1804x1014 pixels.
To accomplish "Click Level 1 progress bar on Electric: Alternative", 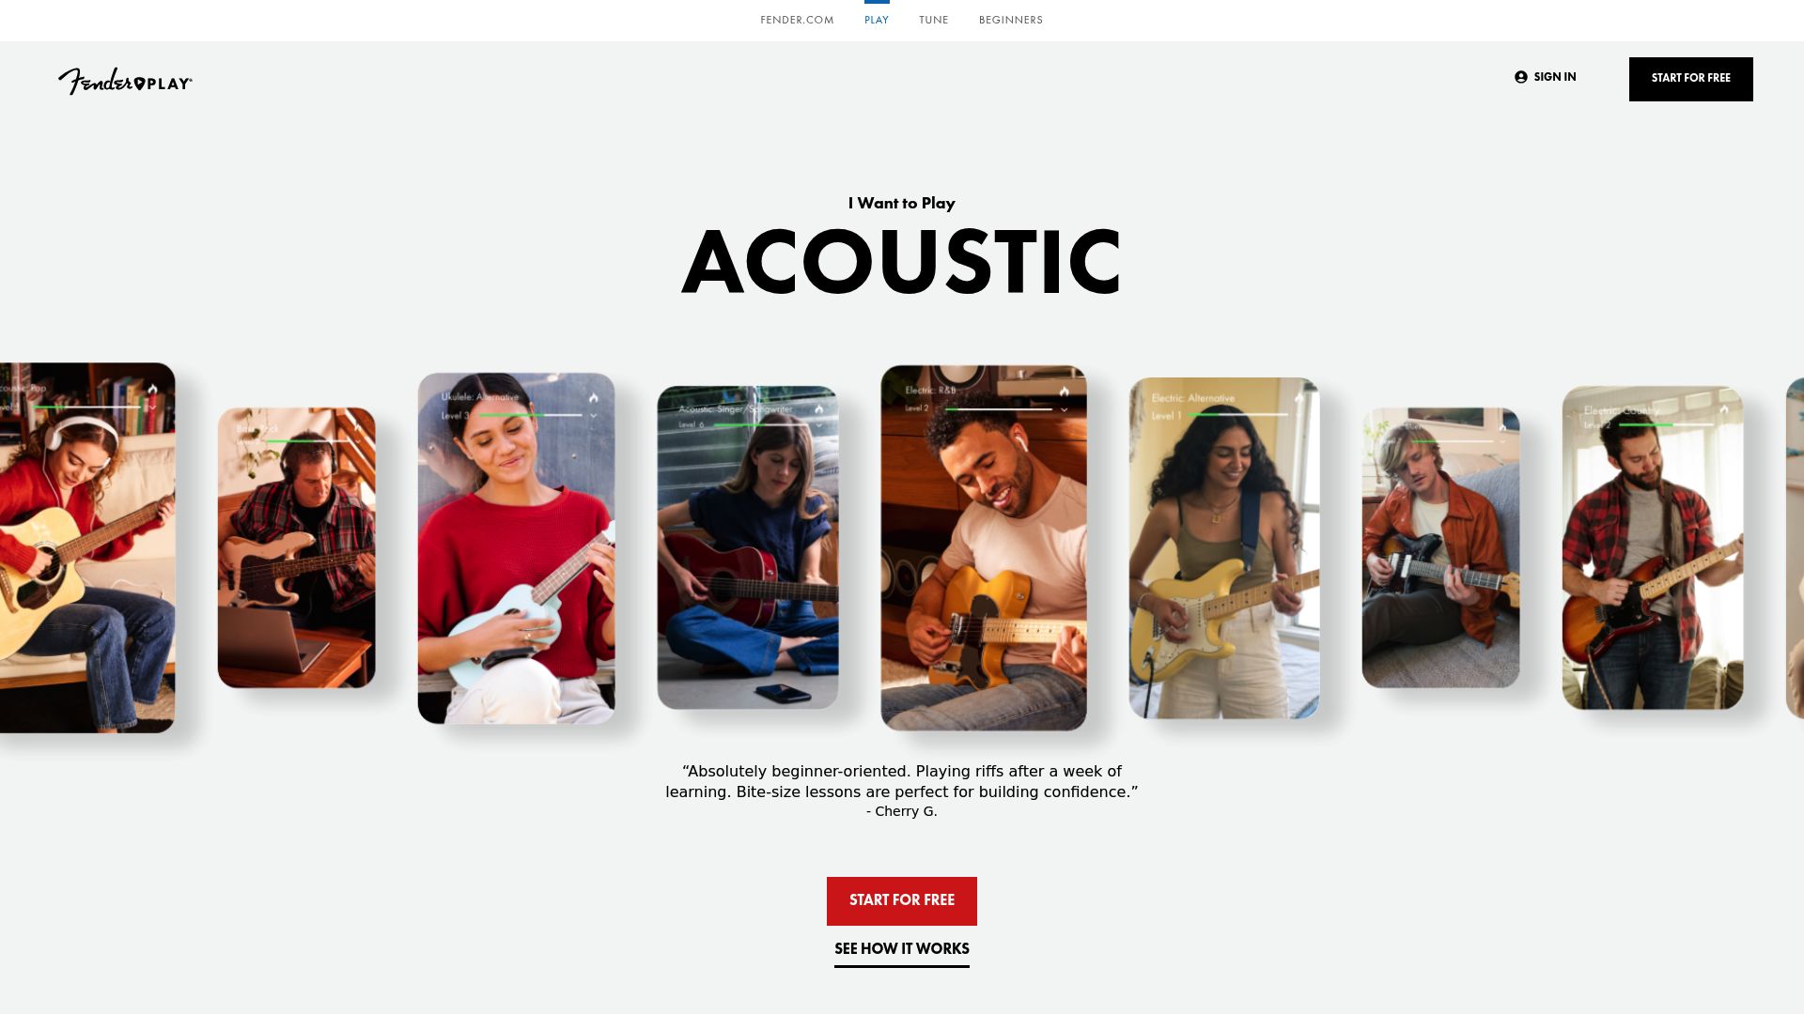I will click(x=1237, y=415).
